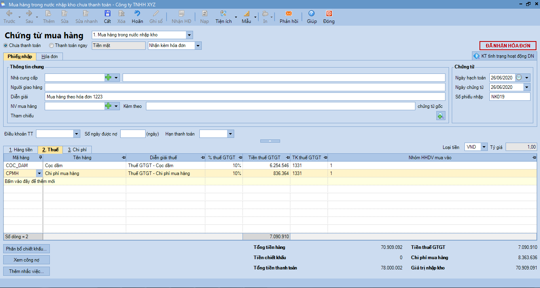Click green plus next to Nhà cung cấp
The image size is (540, 288).
[108, 78]
